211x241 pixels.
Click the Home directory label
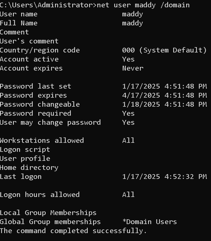coord(29,168)
